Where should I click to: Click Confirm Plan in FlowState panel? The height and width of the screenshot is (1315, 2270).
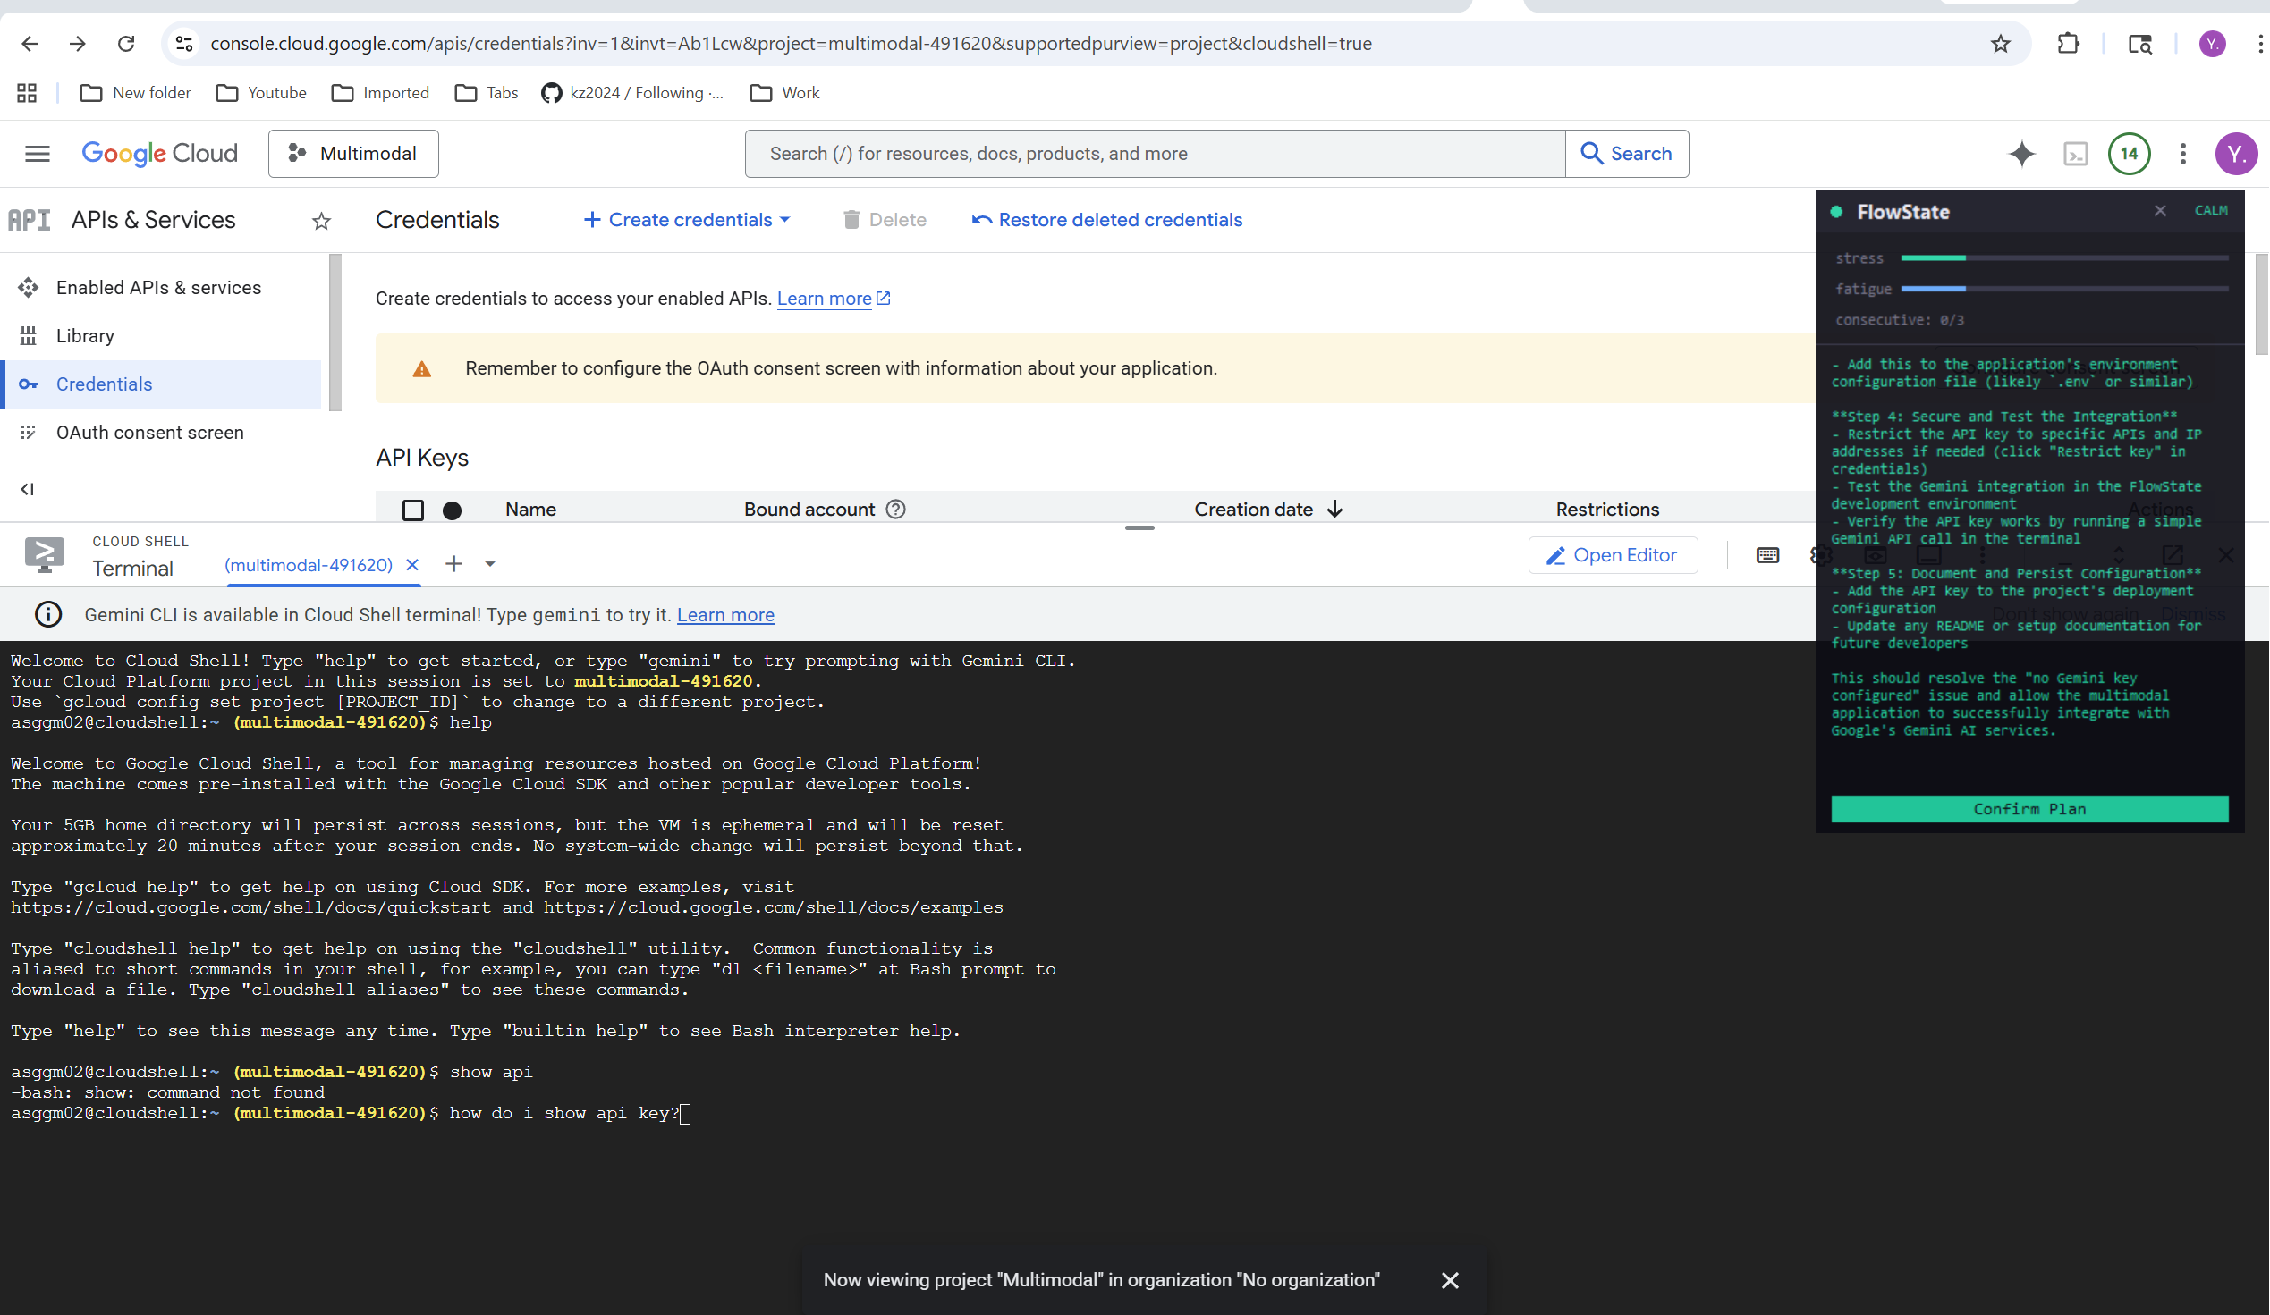pos(2029,808)
